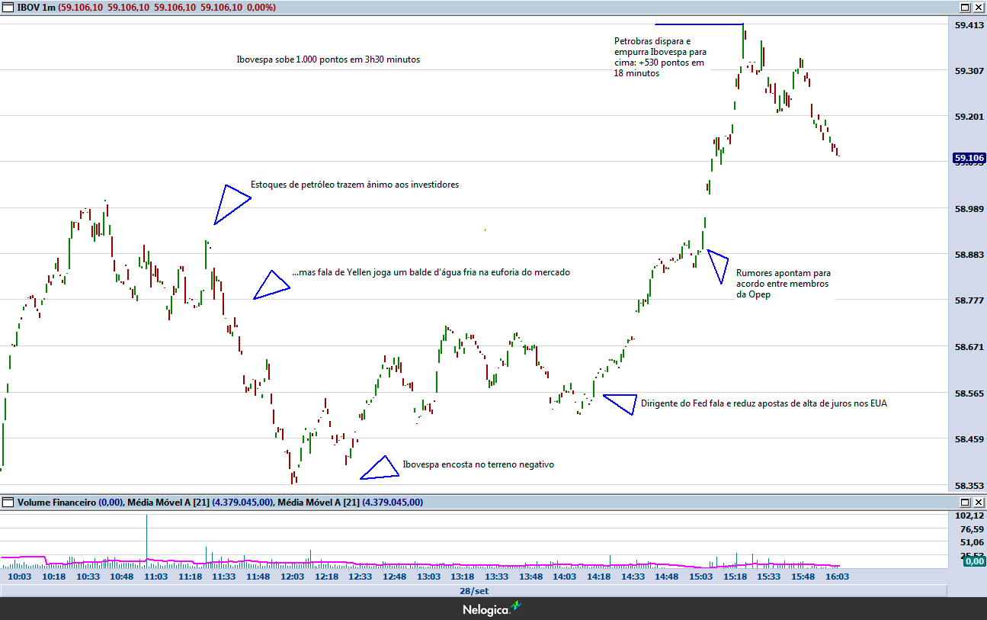Viewport: 987px width, 620px height.
Task: Click the Volume Financeiro panel window icon
Action: pos(8,503)
